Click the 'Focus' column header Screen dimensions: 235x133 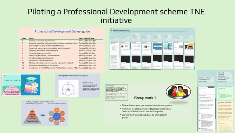click(31, 38)
